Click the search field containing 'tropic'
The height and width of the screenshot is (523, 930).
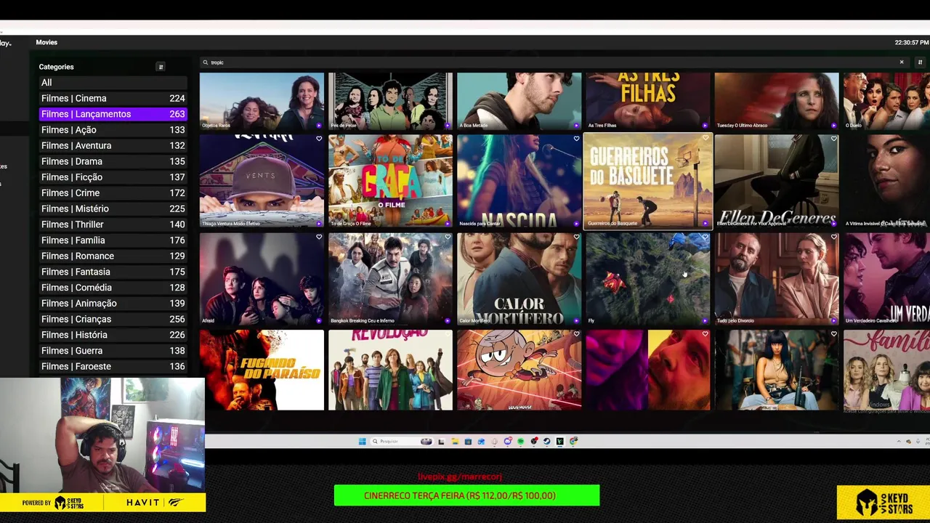coord(554,62)
